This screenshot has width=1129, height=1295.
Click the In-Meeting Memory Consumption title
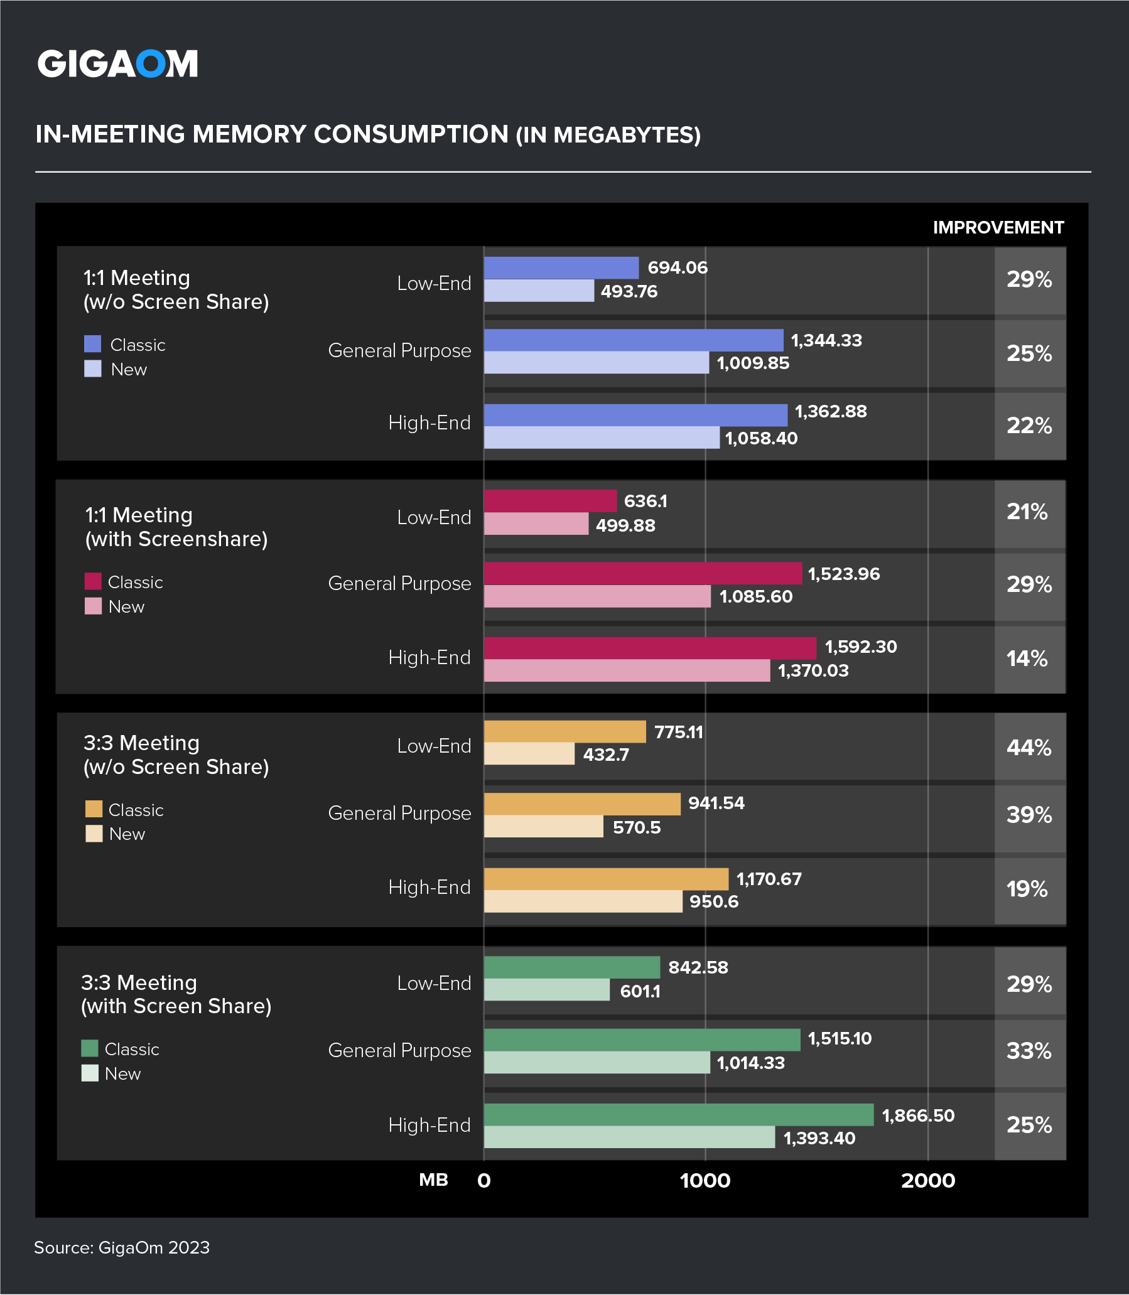click(368, 135)
